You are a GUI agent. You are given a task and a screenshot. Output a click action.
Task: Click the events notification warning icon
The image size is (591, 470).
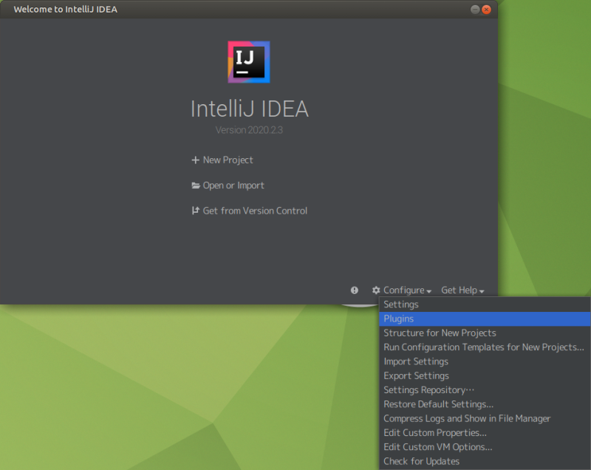355,290
